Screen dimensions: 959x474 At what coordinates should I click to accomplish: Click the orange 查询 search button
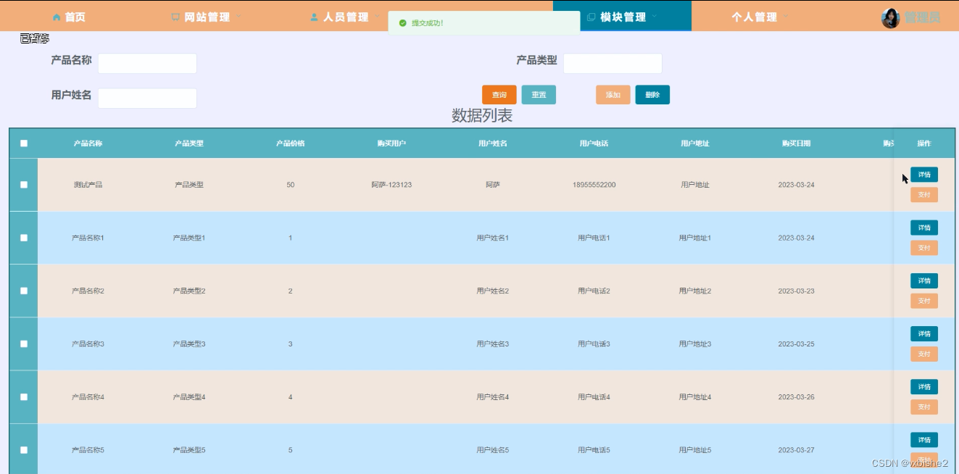click(499, 95)
